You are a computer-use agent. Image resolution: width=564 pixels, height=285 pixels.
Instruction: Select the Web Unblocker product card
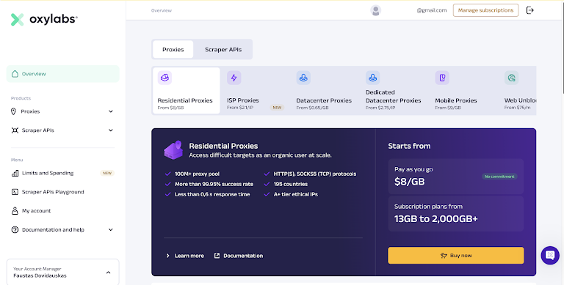(518, 90)
